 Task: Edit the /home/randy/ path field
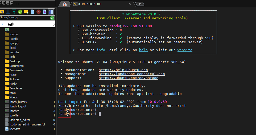point(25,18)
